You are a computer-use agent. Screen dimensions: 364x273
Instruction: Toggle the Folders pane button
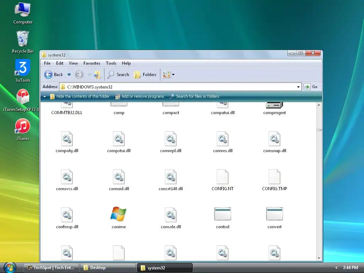pyautogui.click(x=145, y=75)
